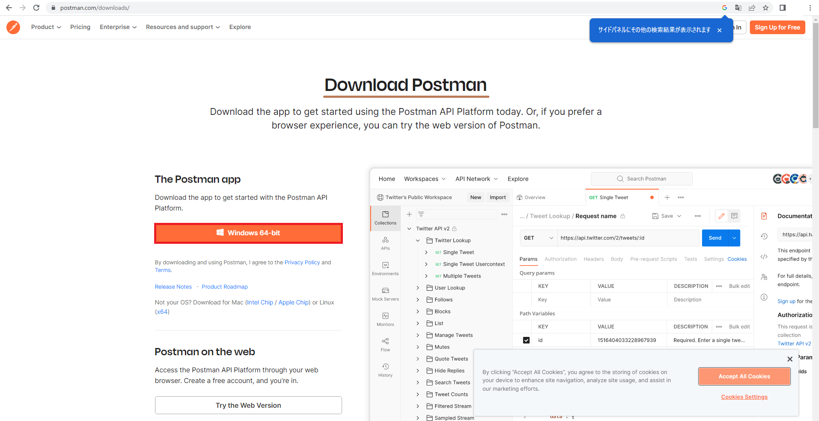Dismiss the blue side panel tooltip
The image size is (819, 421).
[720, 30]
